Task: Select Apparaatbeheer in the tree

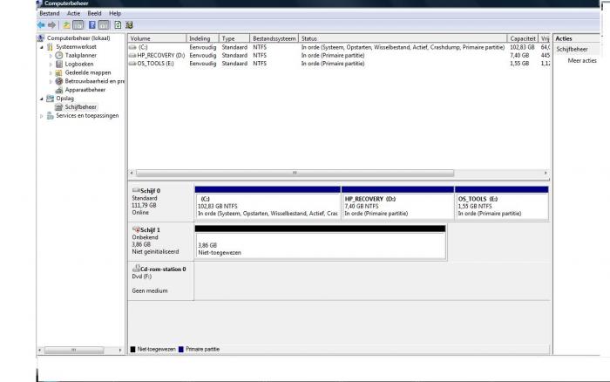Action: point(85,90)
